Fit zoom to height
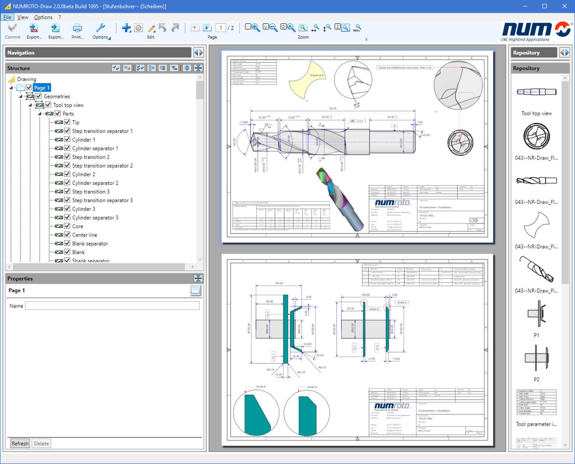The image size is (575, 464). [327, 28]
